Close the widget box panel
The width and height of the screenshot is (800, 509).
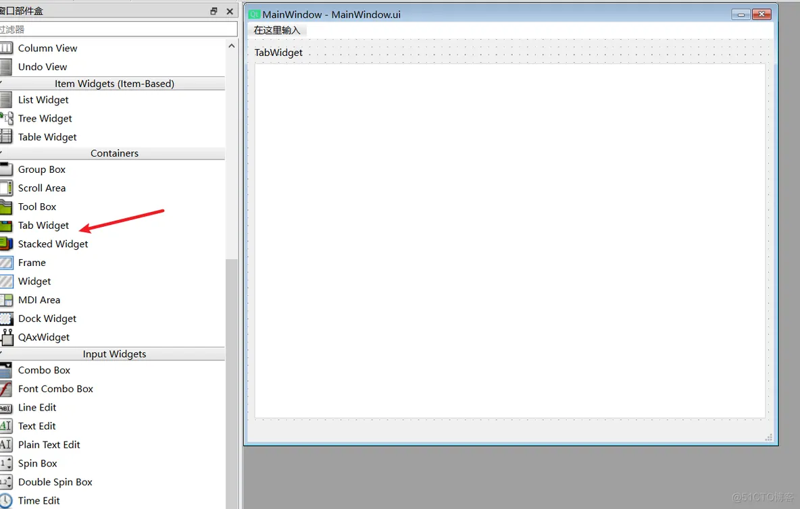coord(230,11)
